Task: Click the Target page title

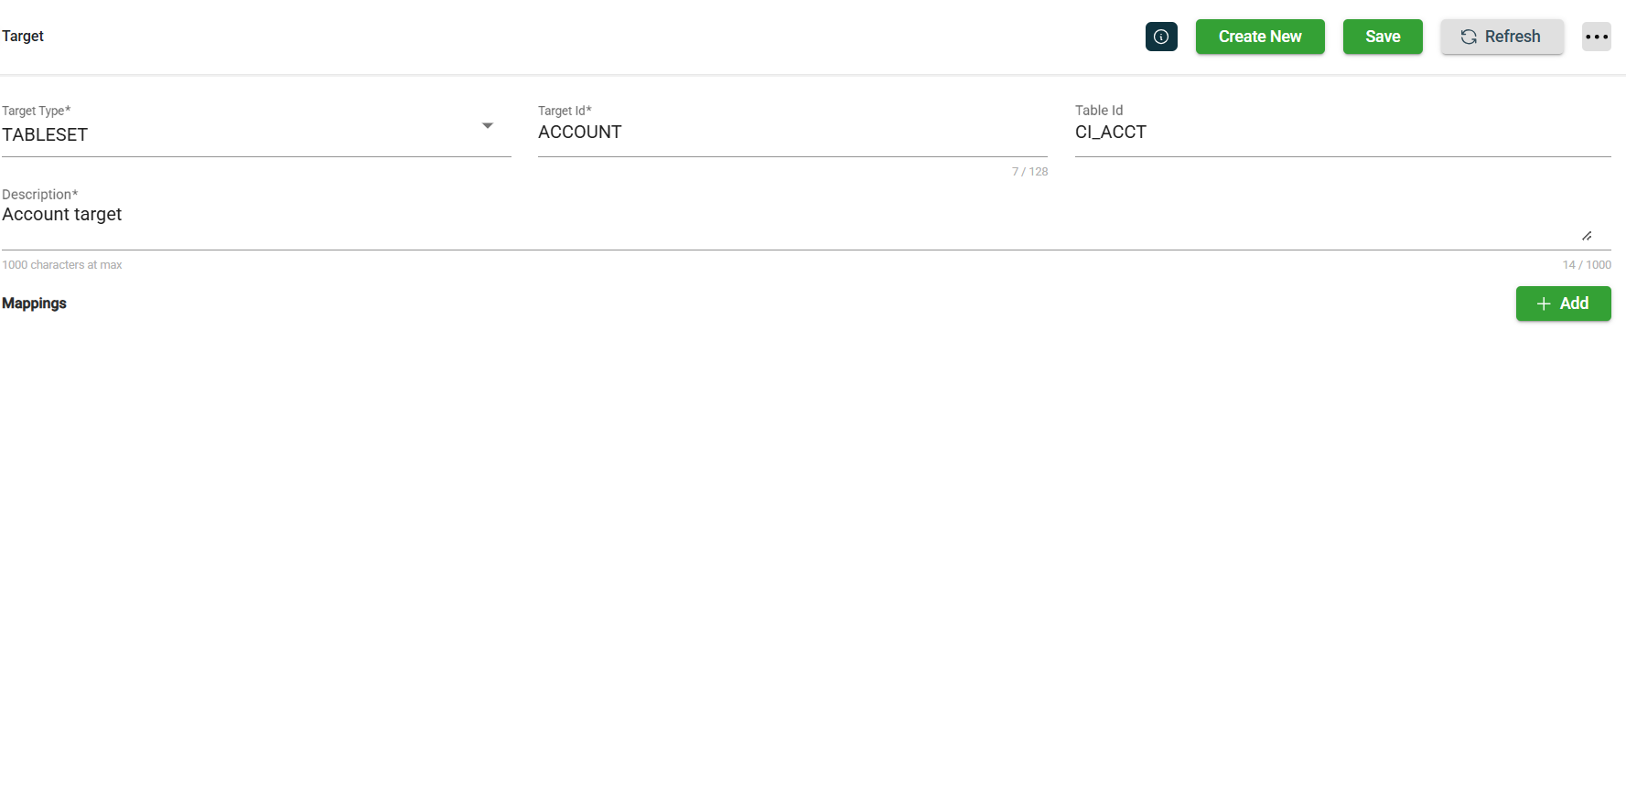Action: [x=23, y=36]
